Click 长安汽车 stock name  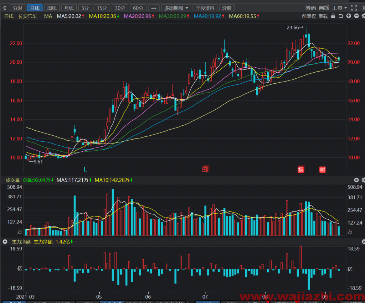pyautogui.click(x=27, y=16)
